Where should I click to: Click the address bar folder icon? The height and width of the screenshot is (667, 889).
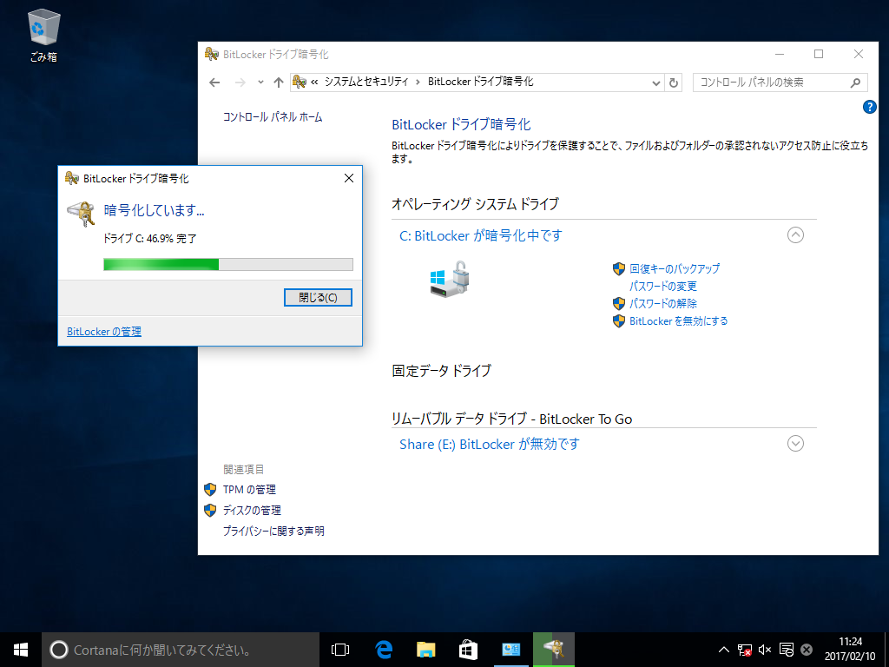(x=300, y=83)
